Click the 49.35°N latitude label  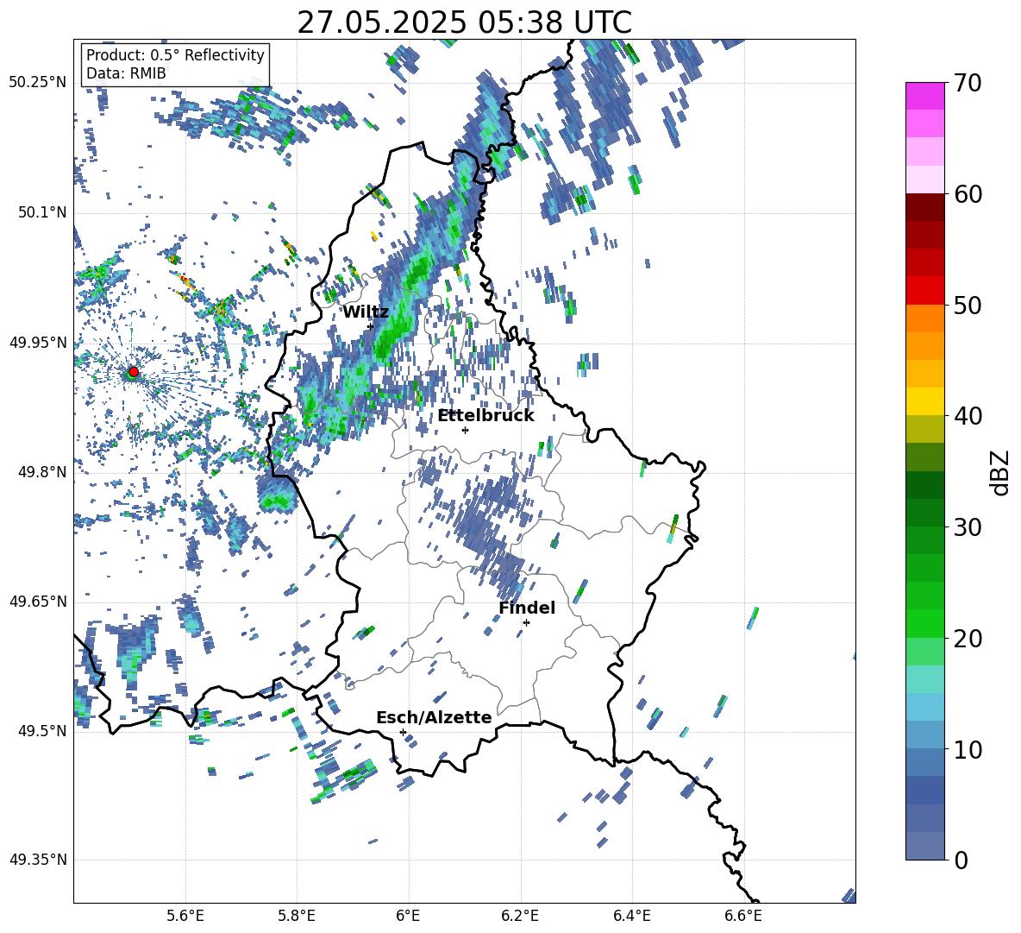[x=38, y=860]
